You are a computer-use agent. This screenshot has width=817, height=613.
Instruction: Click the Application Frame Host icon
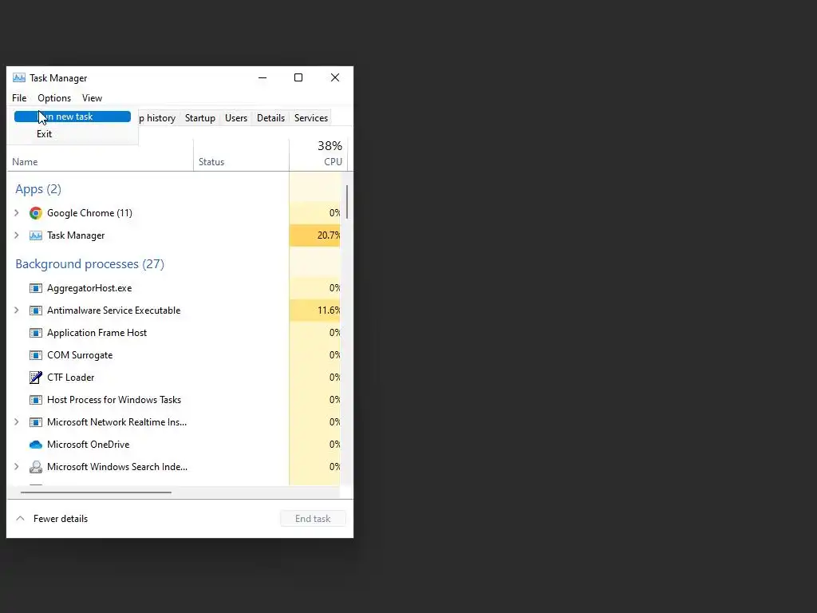point(35,333)
